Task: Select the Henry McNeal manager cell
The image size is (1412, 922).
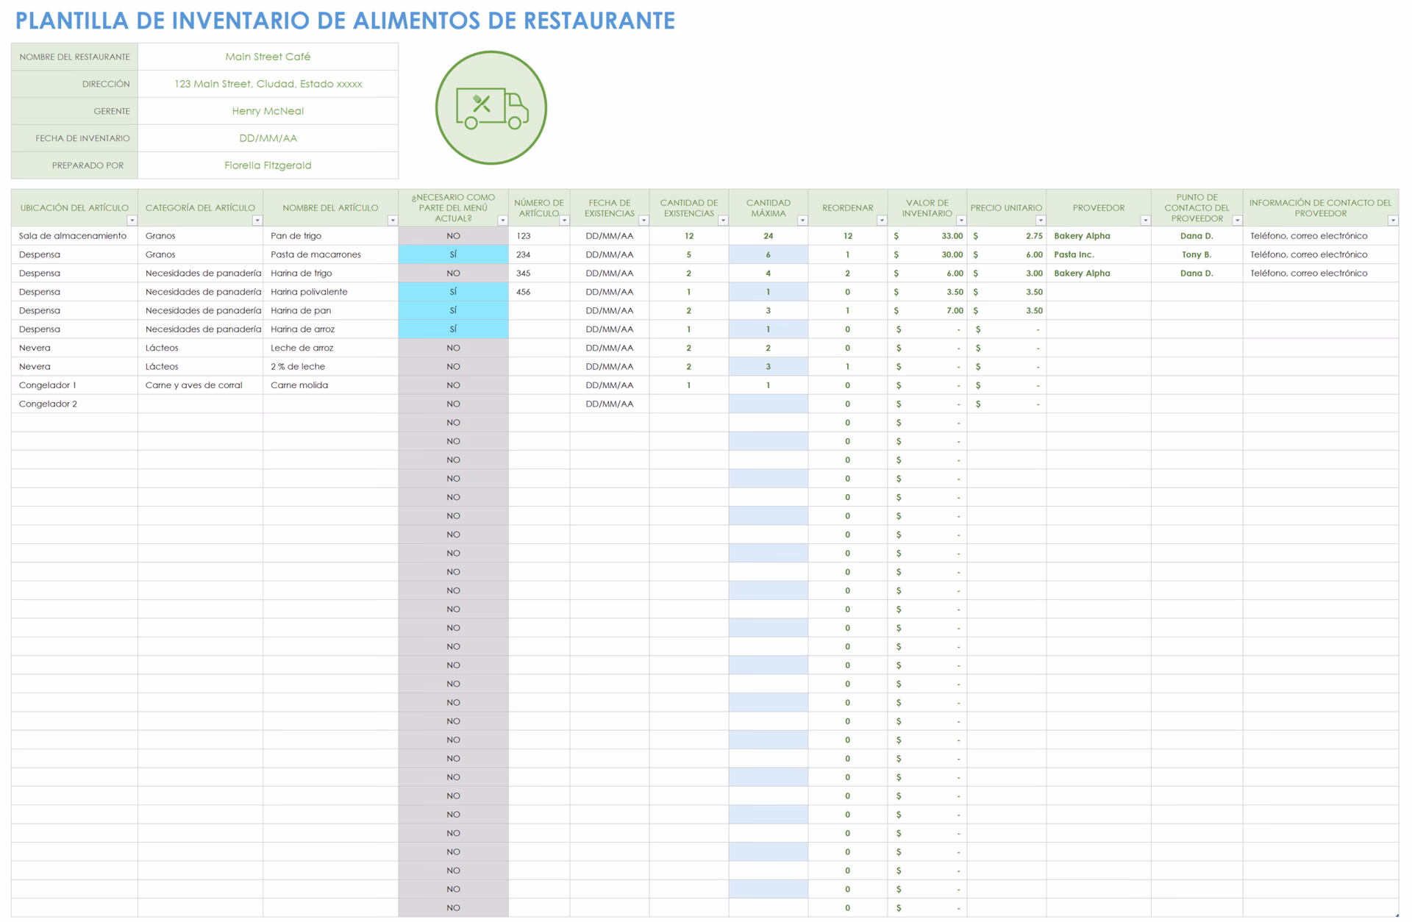Action: pos(268,111)
